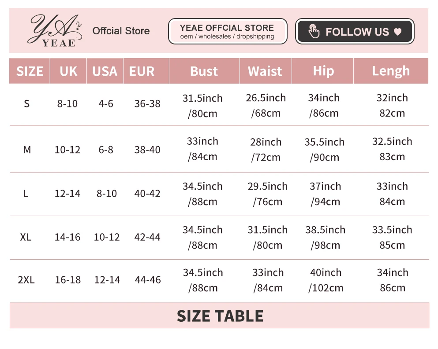Select the Lengh column header
Image resolution: width=438 pixels, height=349 pixels.
point(391,71)
